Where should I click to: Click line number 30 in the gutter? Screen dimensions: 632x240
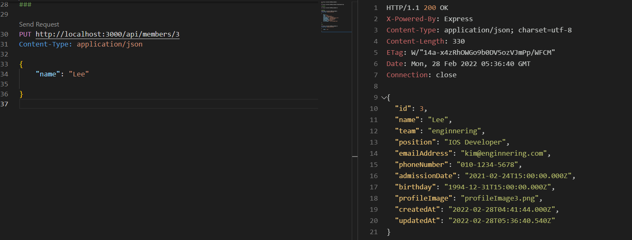5,34
